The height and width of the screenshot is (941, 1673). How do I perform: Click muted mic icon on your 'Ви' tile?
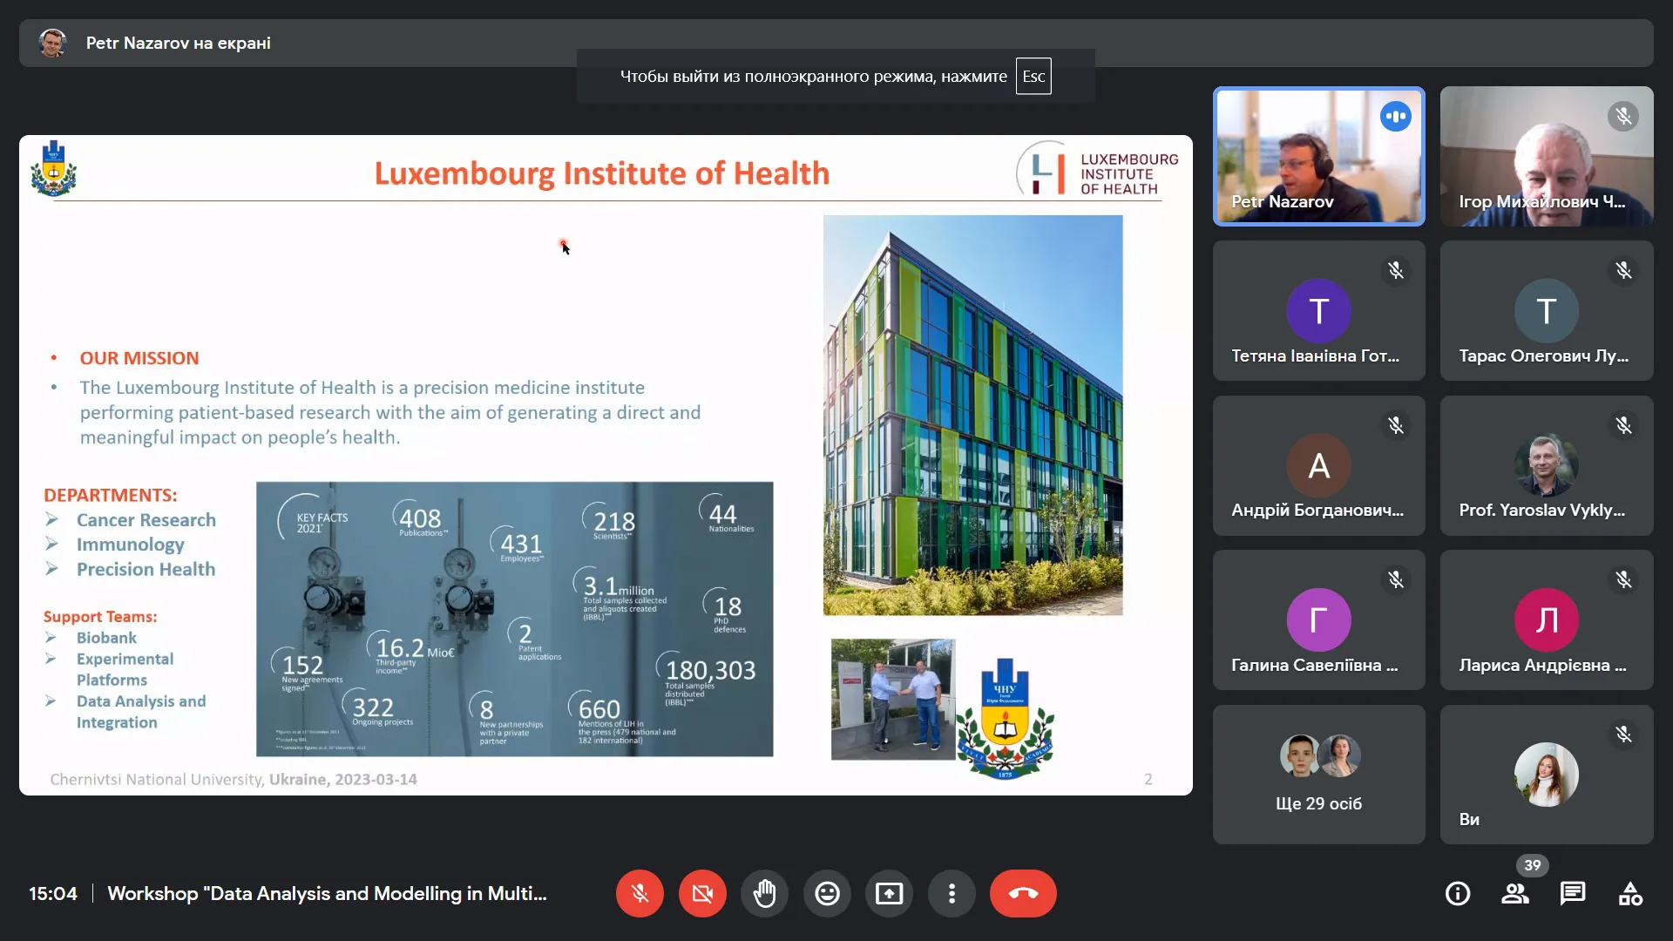coord(1623,735)
